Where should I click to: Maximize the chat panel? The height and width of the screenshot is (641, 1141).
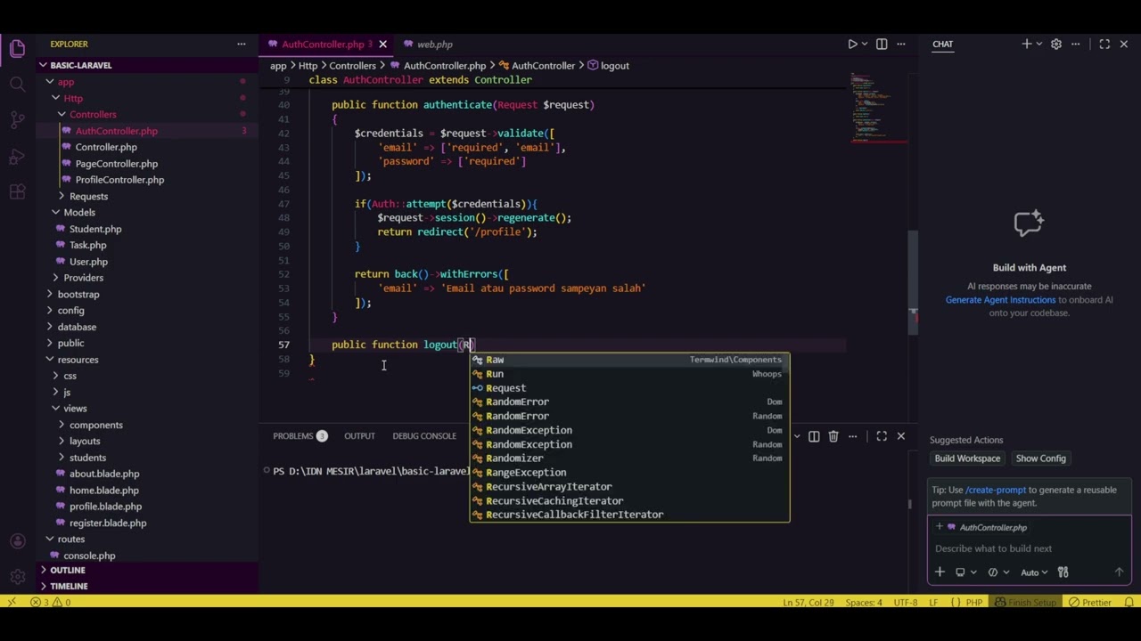pos(1104,44)
